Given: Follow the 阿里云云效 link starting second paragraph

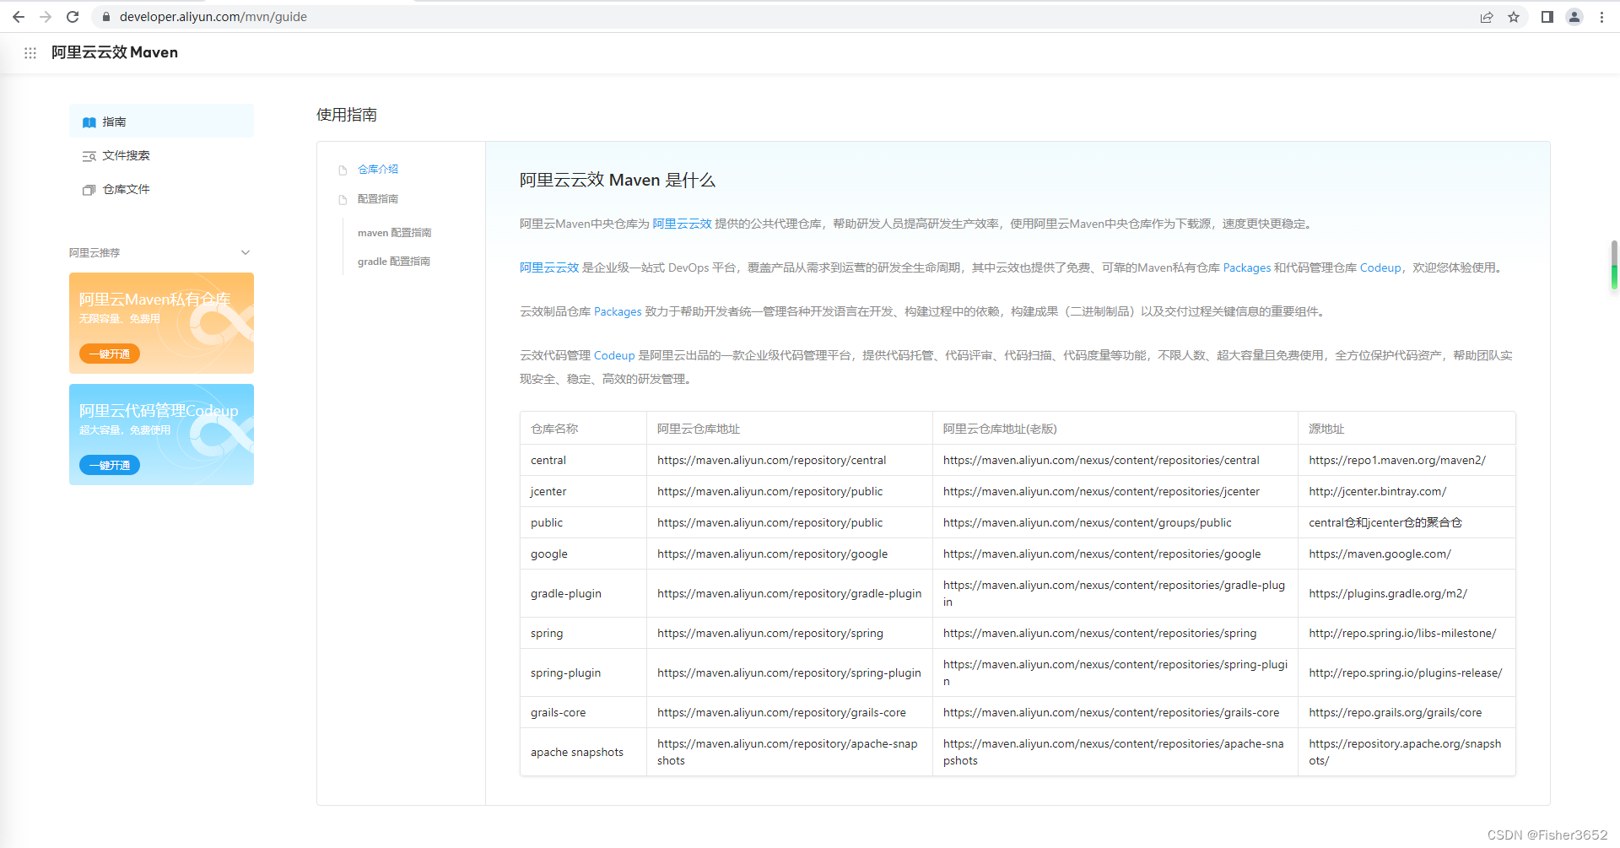Looking at the screenshot, I should click(x=549, y=267).
